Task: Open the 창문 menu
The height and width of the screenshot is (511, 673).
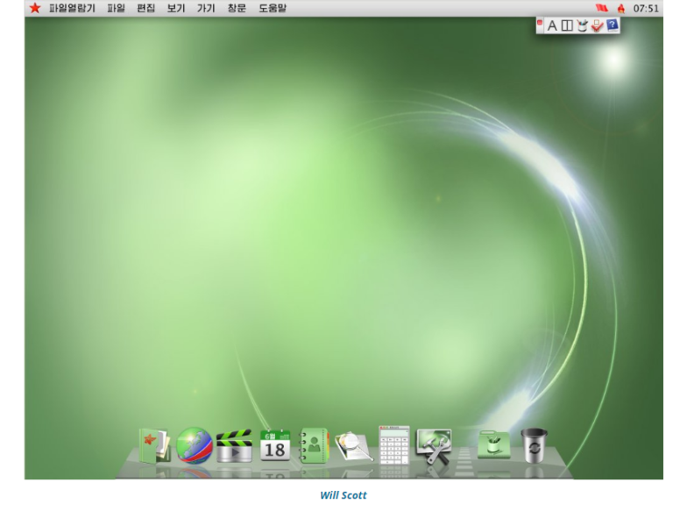Action: tap(237, 8)
